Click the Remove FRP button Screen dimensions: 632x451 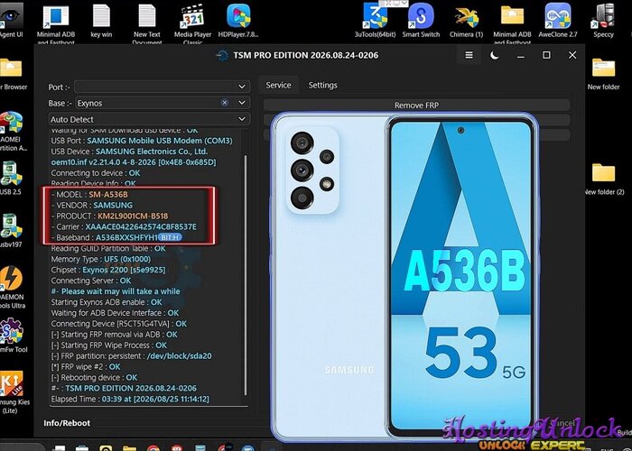416,106
